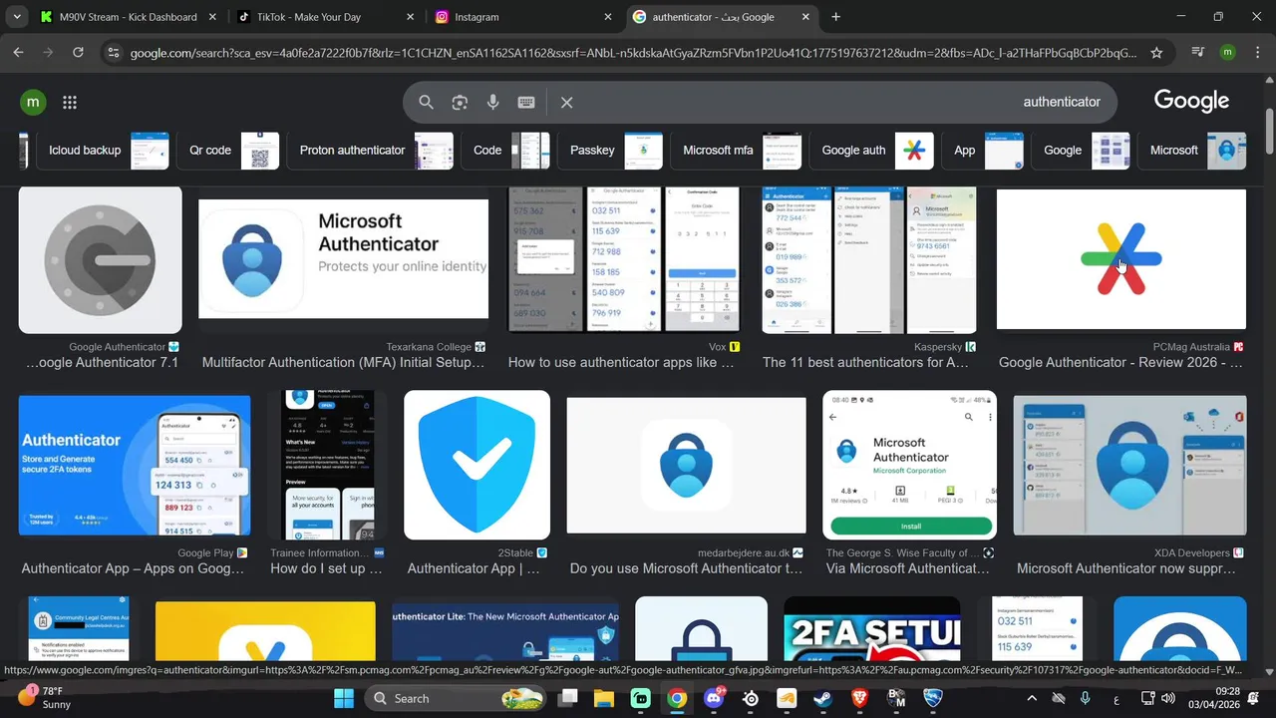Open the Vox authenticator apps image
Image resolution: width=1276 pixels, height=718 pixels.
tap(624, 260)
